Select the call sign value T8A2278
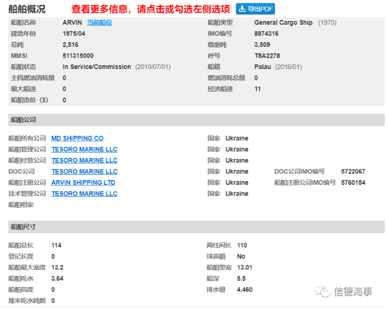This screenshot has height=311, width=388. tap(267, 56)
